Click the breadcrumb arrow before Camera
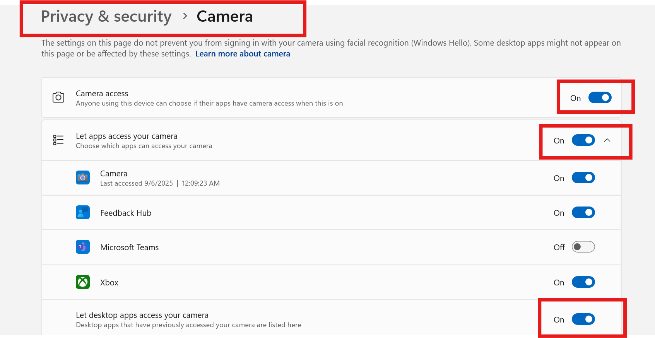Screen dimensions: 655x338 185,16
